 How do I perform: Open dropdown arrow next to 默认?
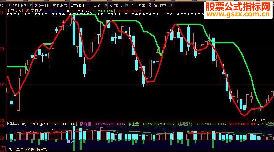coord(10,6)
